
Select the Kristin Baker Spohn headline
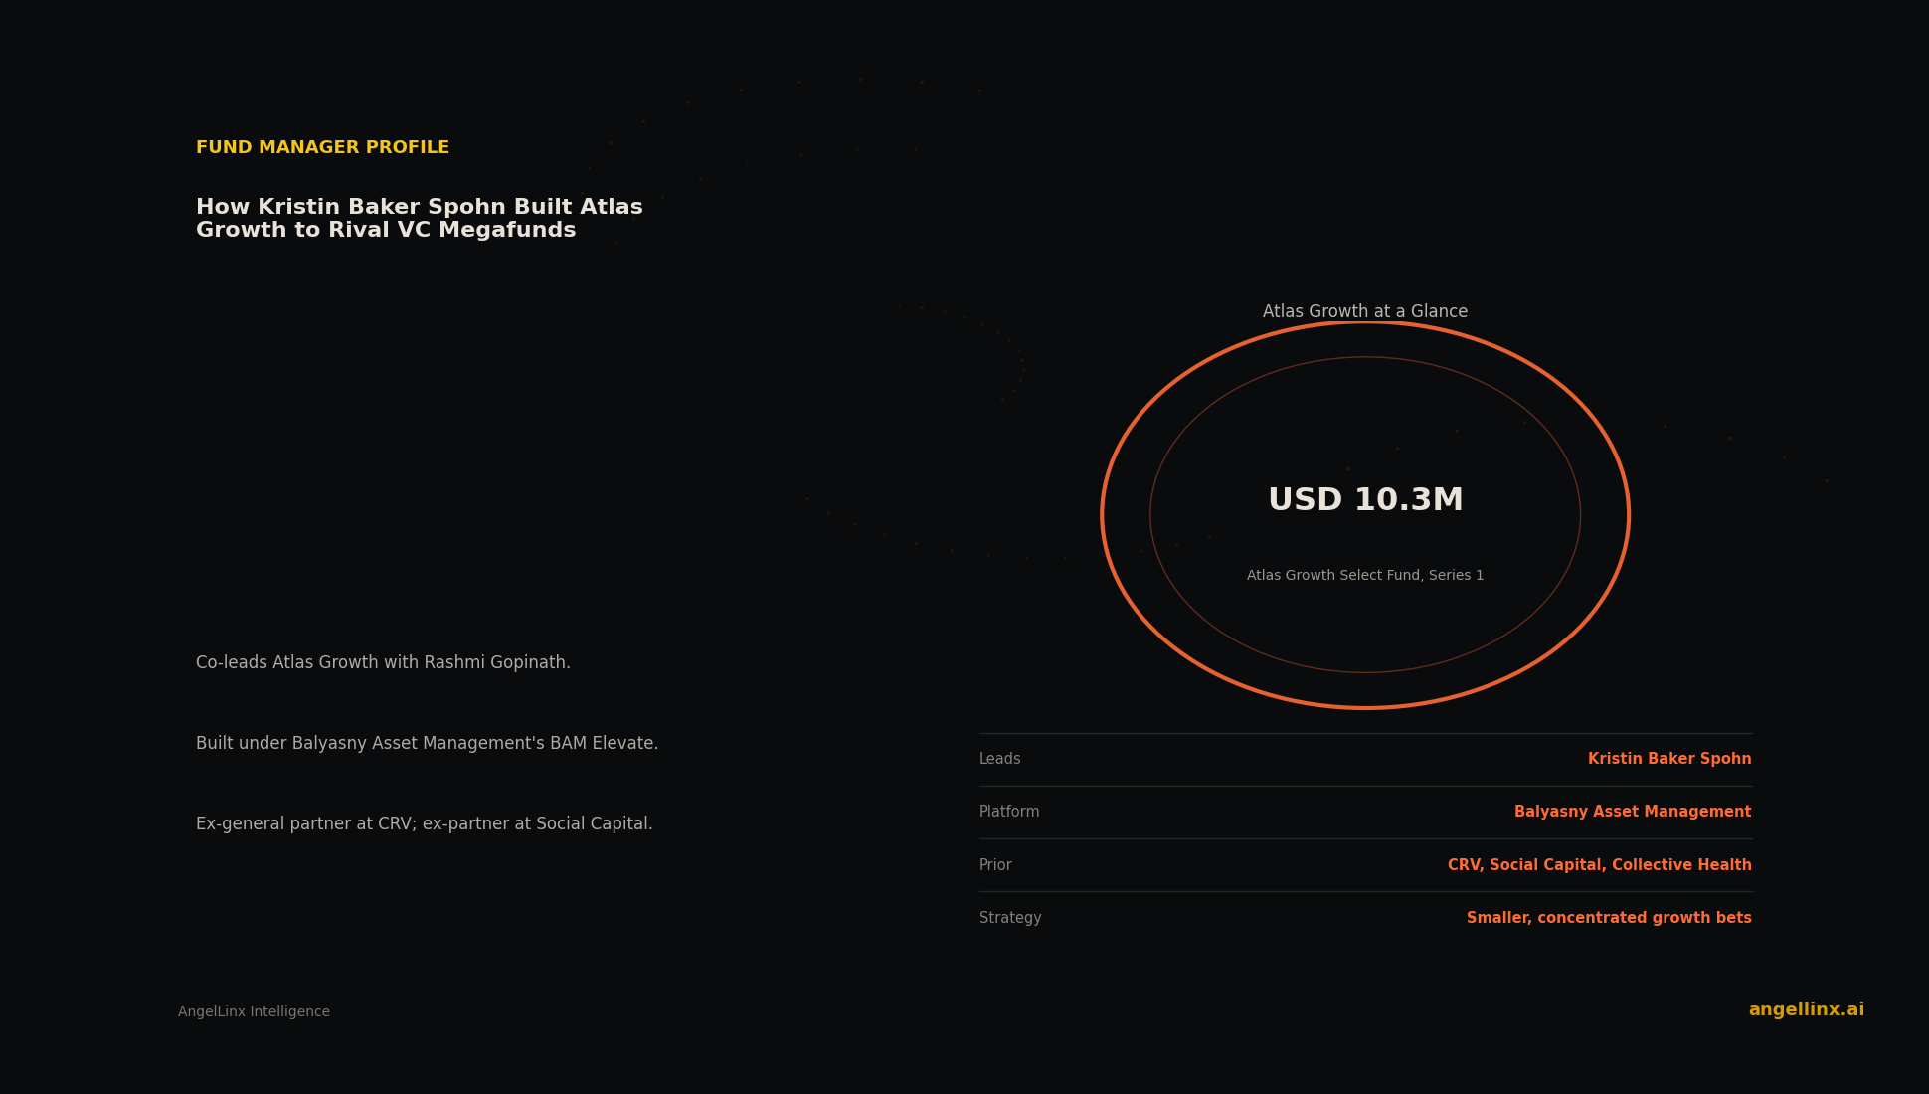click(420, 219)
